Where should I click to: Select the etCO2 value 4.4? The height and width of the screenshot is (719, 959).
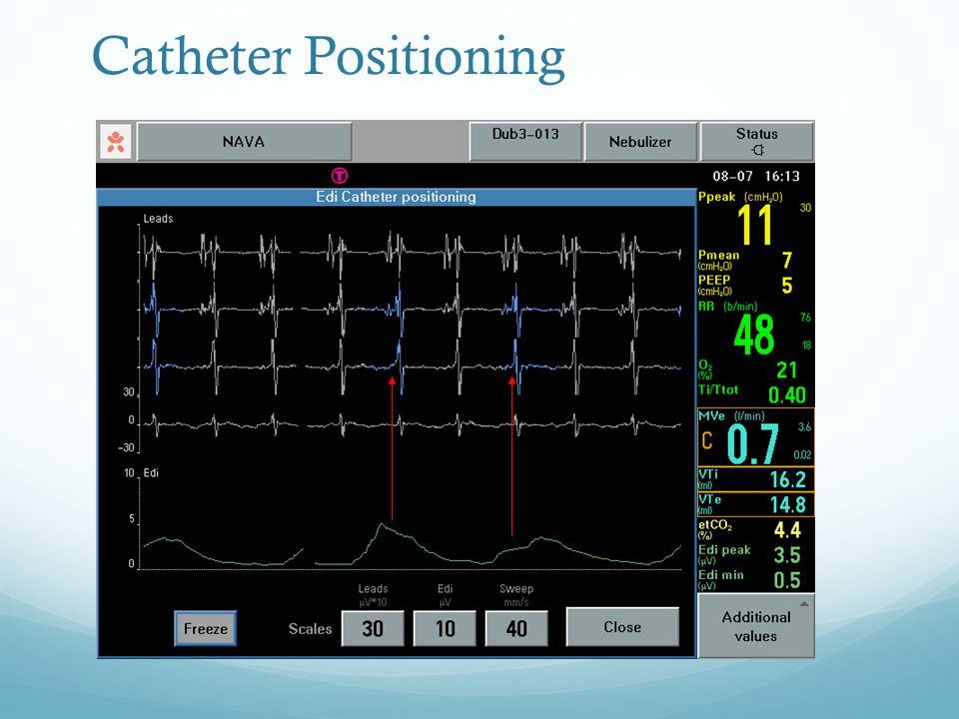(787, 530)
